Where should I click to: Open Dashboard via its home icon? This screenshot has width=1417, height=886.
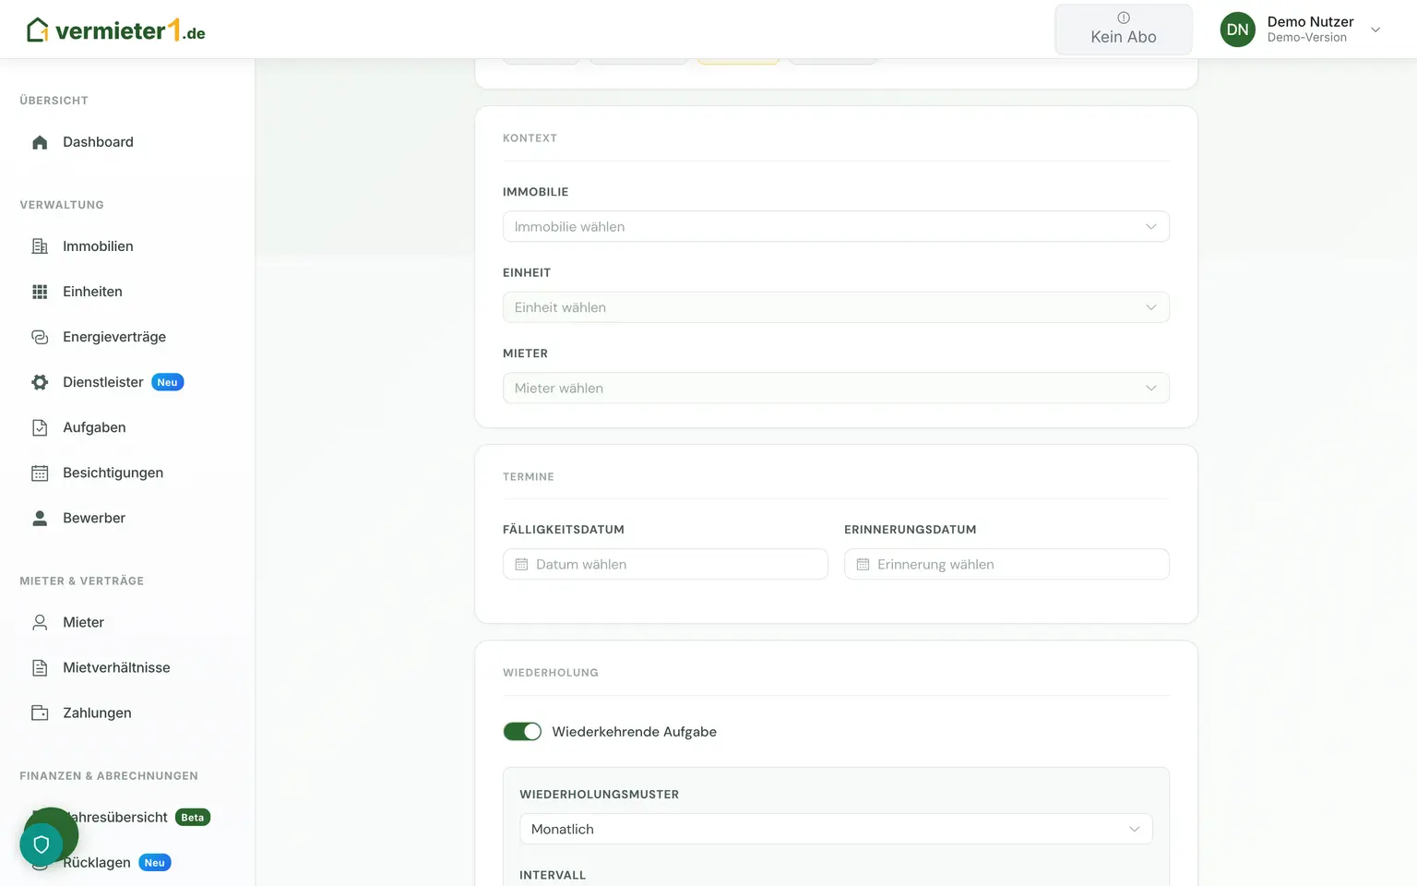(40, 142)
